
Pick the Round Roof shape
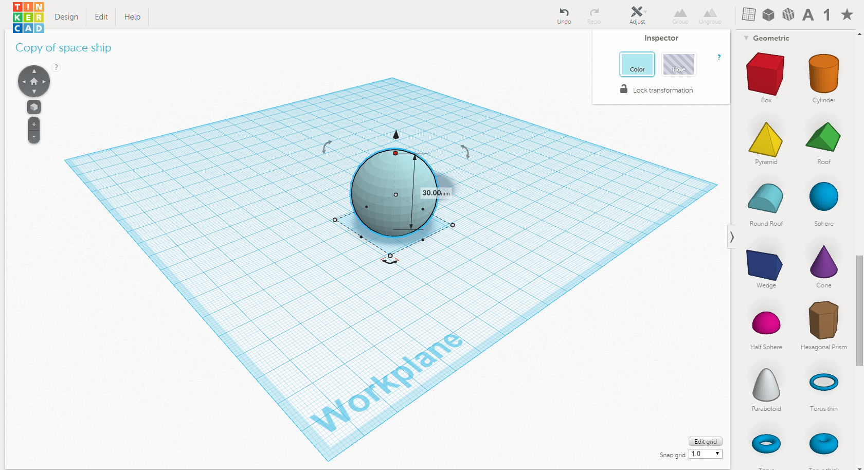point(766,198)
